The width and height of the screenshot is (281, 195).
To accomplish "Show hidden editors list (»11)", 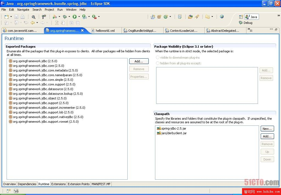I will (x=250, y=30).
